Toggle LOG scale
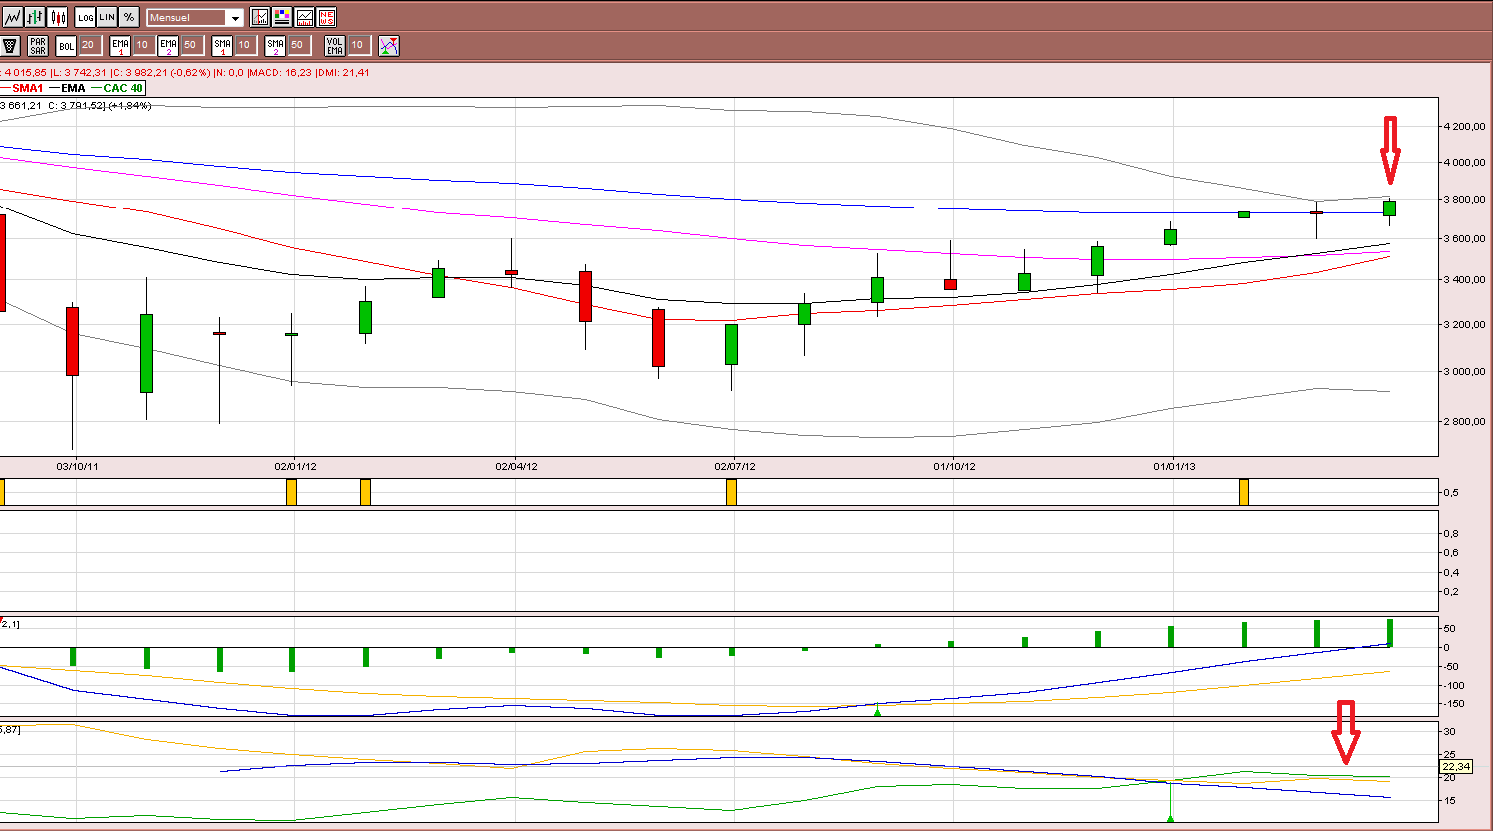Viewport: 1493px width, 831px height. (x=86, y=17)
